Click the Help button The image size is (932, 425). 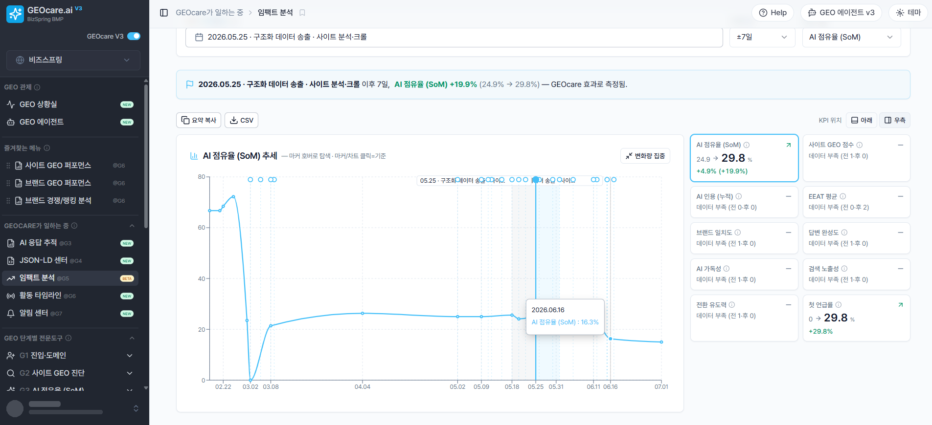[773, 13]
